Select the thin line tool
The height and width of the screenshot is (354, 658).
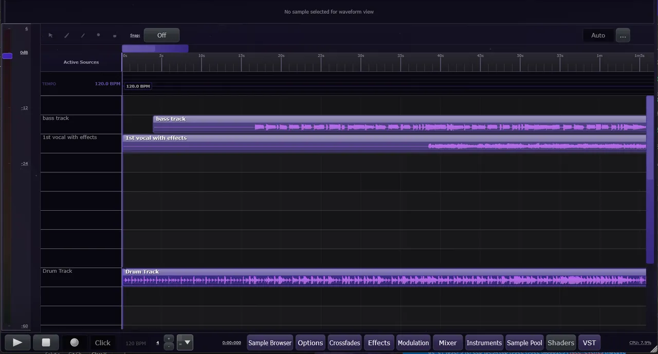pos(83,35)
